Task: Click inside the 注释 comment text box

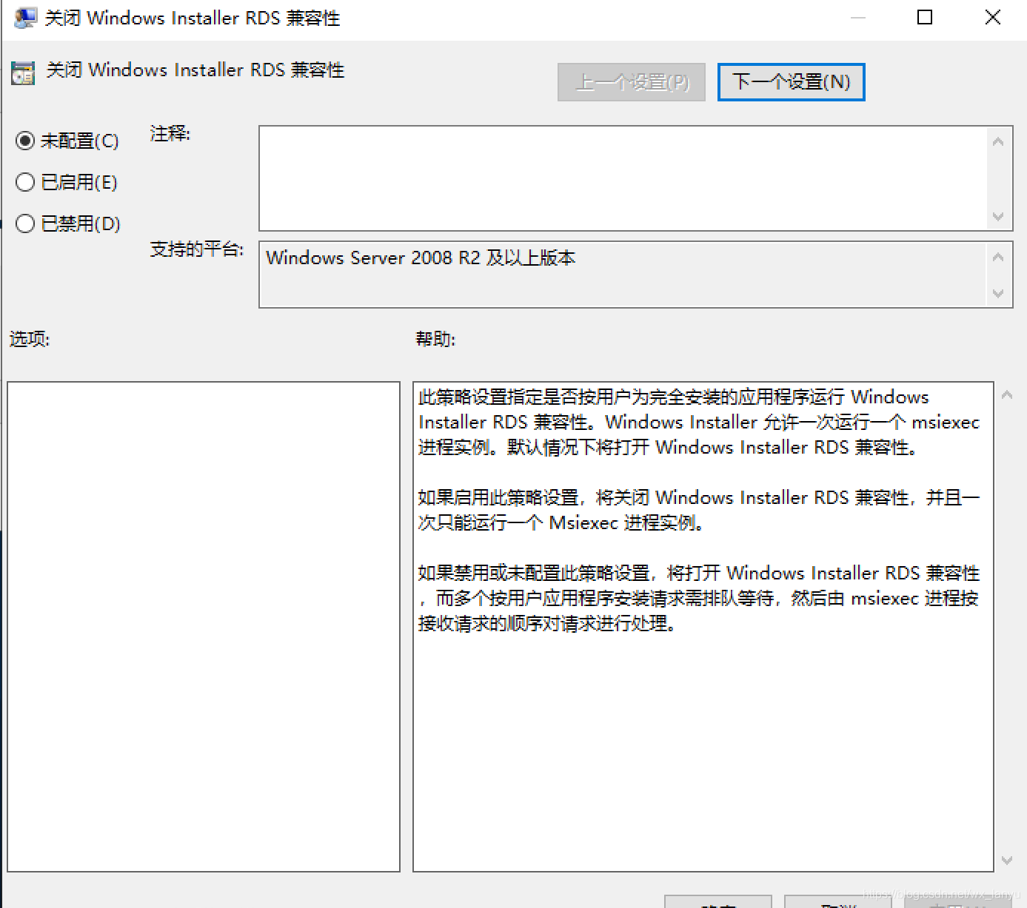Action: pos(623,178)
